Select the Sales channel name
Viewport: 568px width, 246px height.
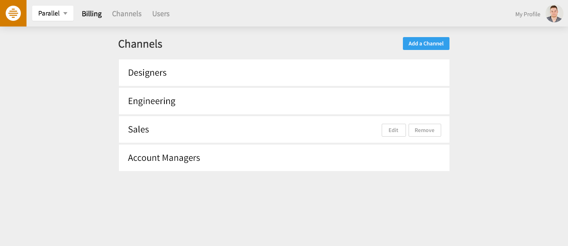pyautogui.click(x=139, y=129)
